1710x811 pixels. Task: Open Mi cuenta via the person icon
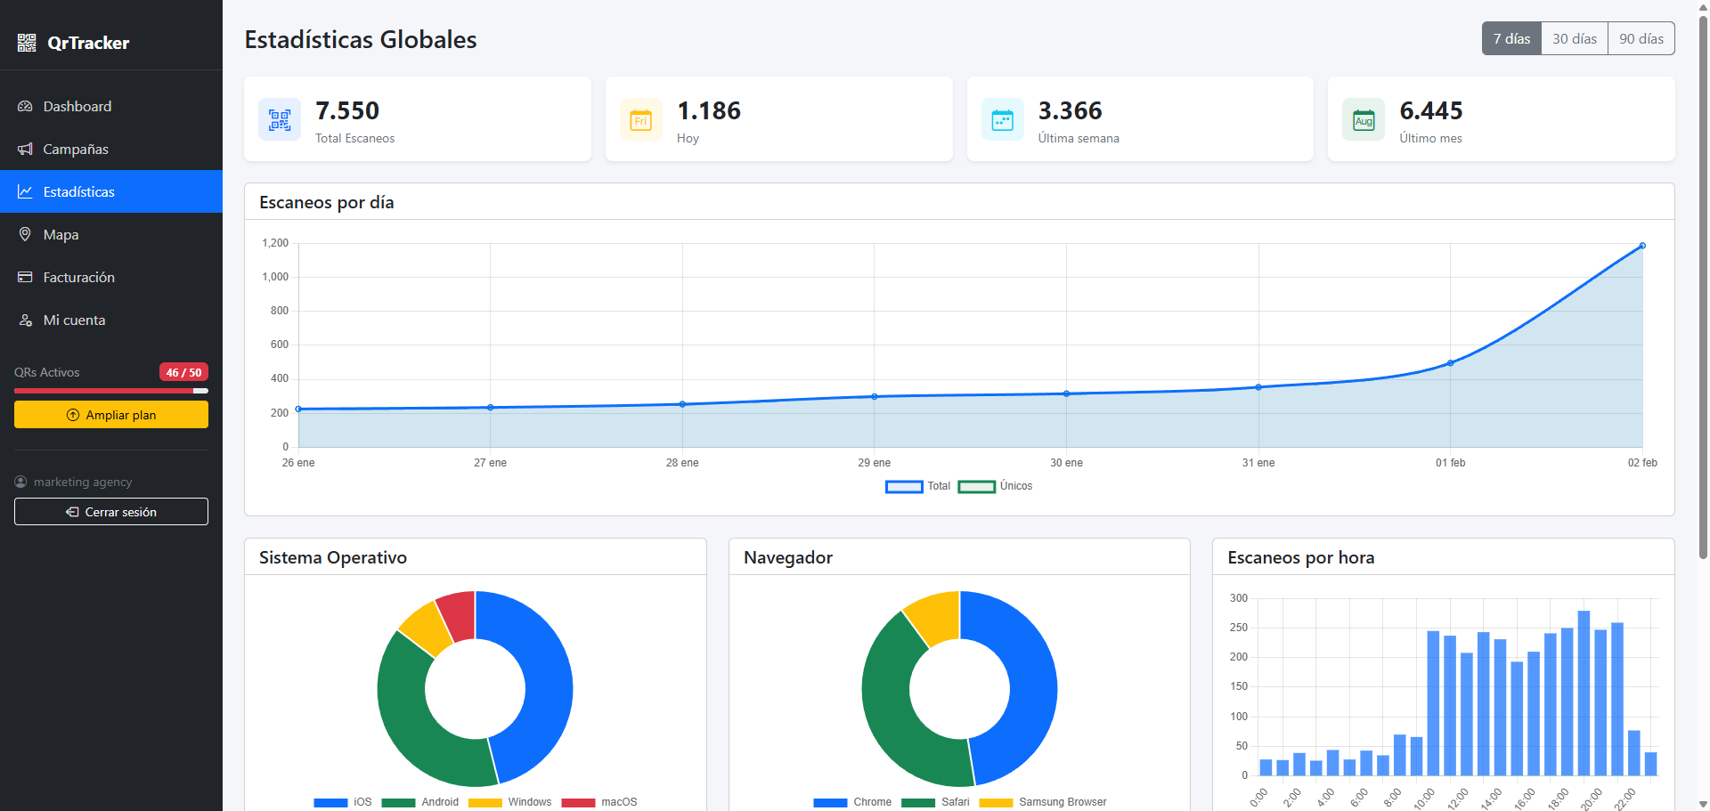coord(24,320)
